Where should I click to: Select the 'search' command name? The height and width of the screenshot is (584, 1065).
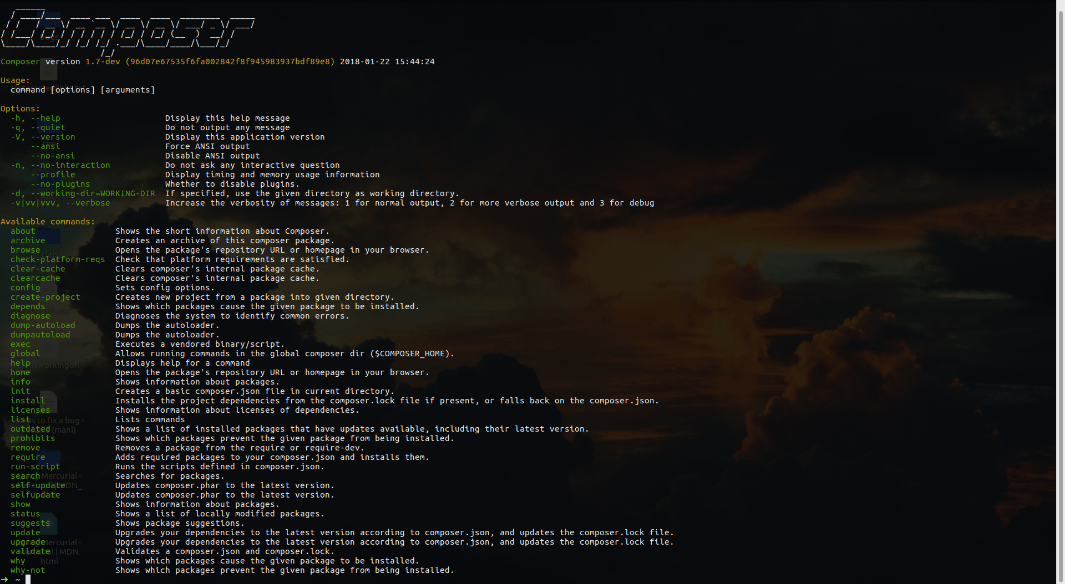click(26, 476)
